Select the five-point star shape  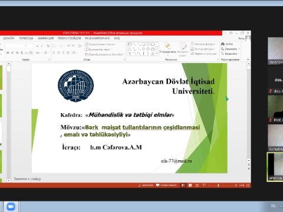(153, 54)
